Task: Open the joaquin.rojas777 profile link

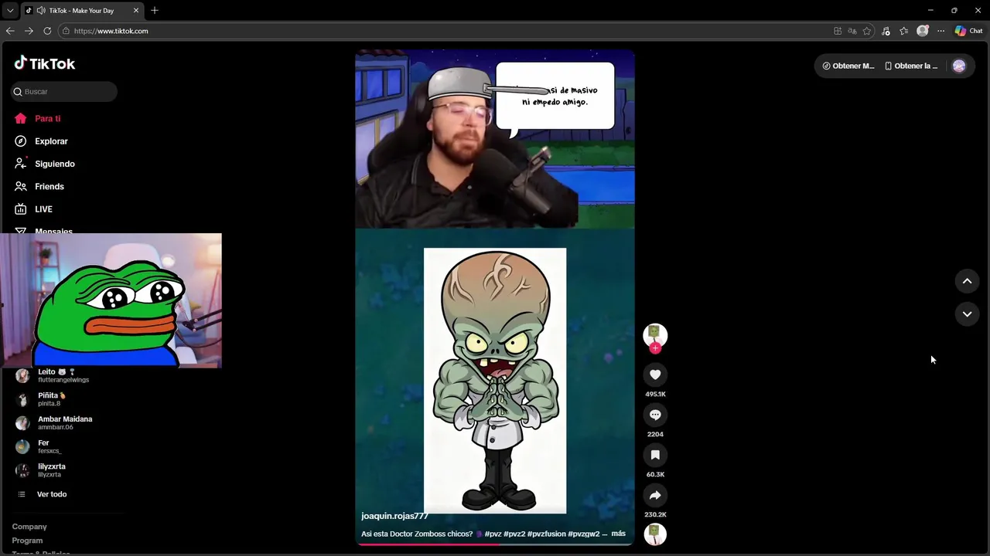Action: [394, 516]
